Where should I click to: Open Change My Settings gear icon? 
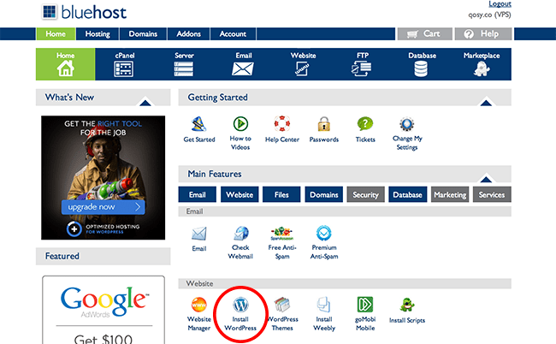coord(406,124)
